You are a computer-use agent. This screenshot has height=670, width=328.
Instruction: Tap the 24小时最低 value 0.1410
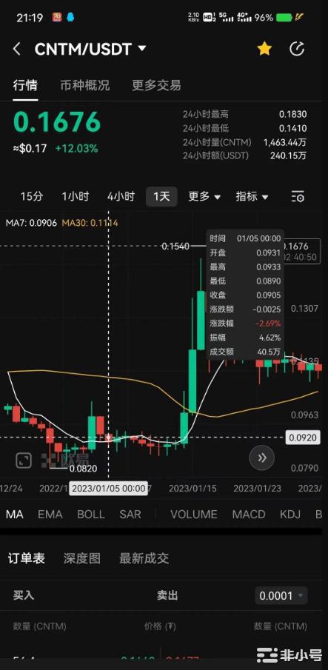tap(292, 128)
